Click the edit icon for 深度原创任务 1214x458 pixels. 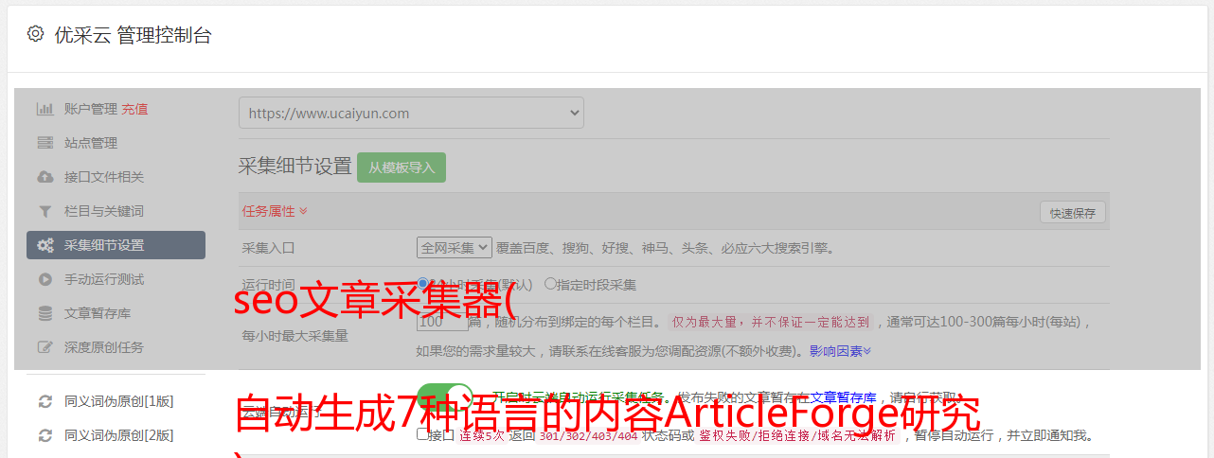[45, 347]
